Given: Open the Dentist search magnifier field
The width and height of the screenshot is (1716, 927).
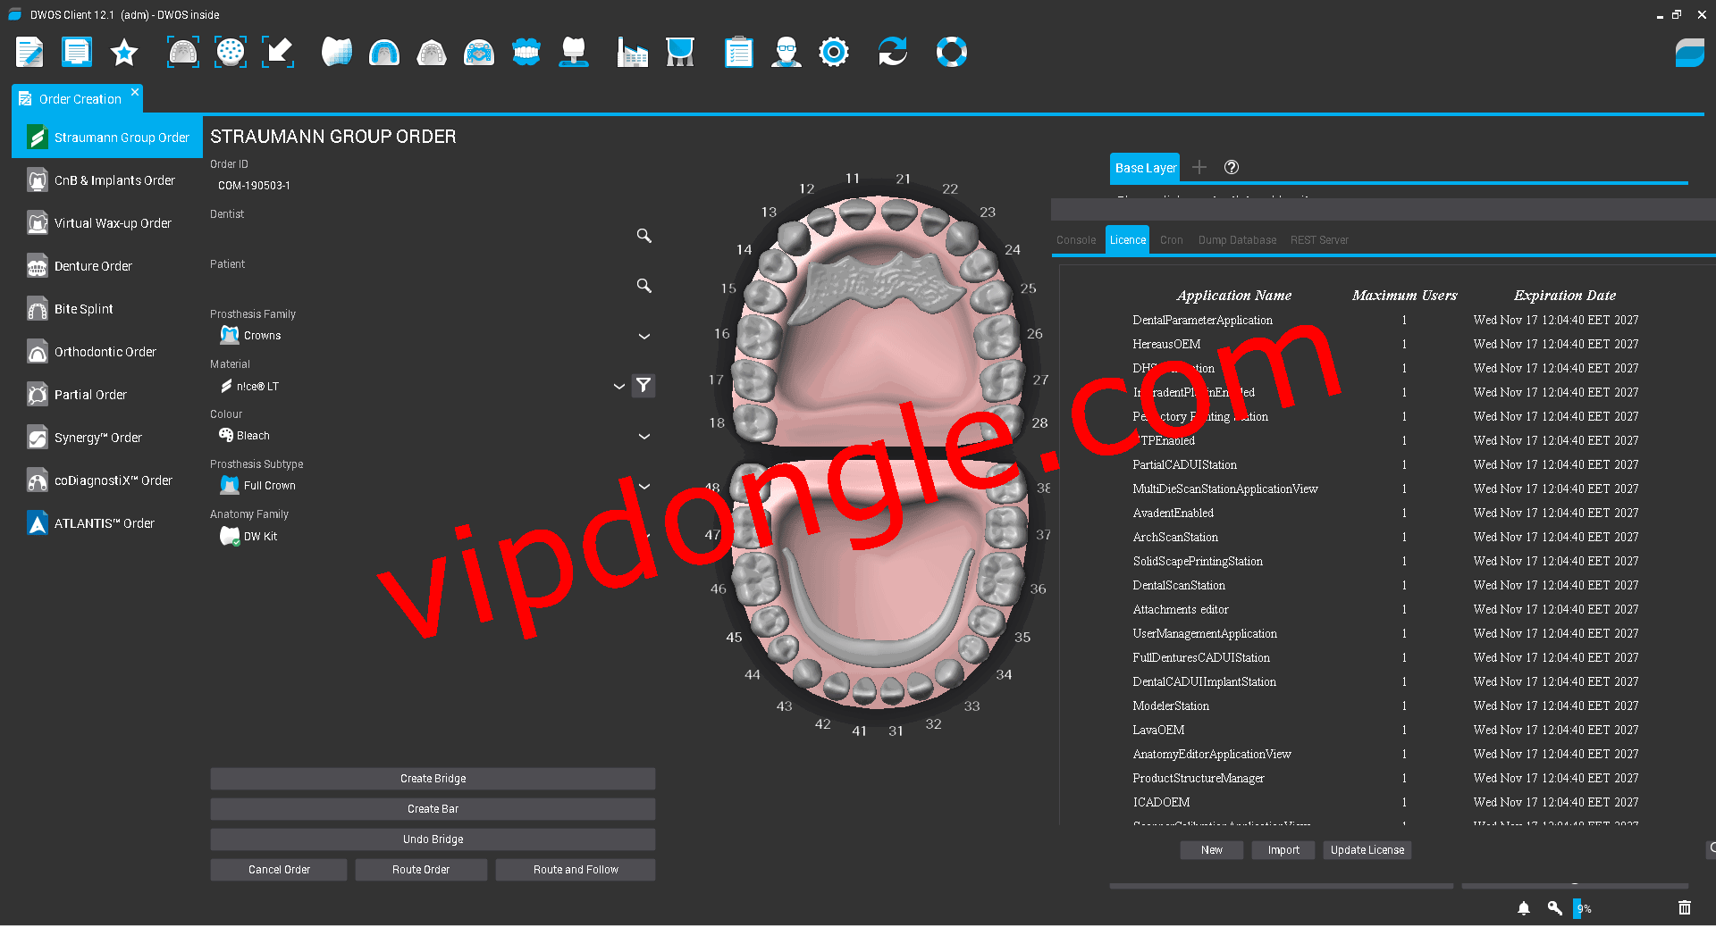Looking at the screenshot, I should [643, 235].
